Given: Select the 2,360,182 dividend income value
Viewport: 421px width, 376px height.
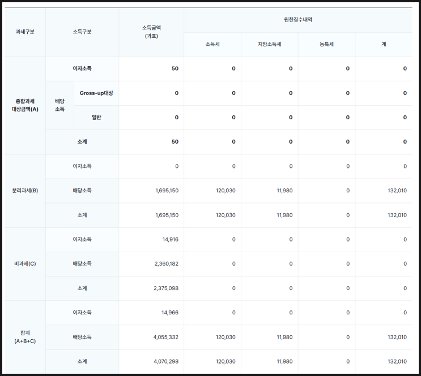Looking at the screenshot, I should (x=167, y=263).
